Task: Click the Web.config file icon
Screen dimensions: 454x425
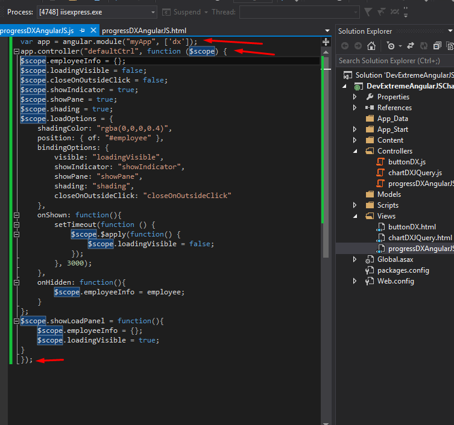Action: (x=370, y=281)
